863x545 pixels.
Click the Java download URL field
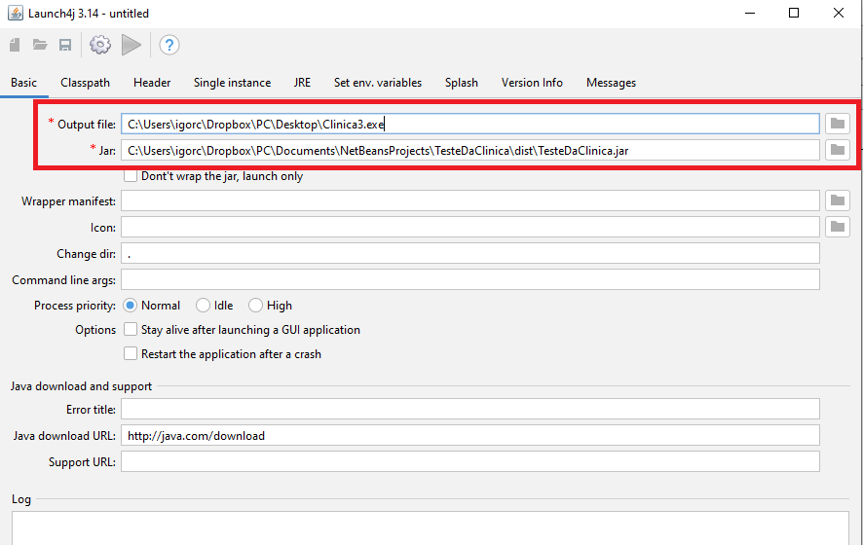click(x=470, y=436)
